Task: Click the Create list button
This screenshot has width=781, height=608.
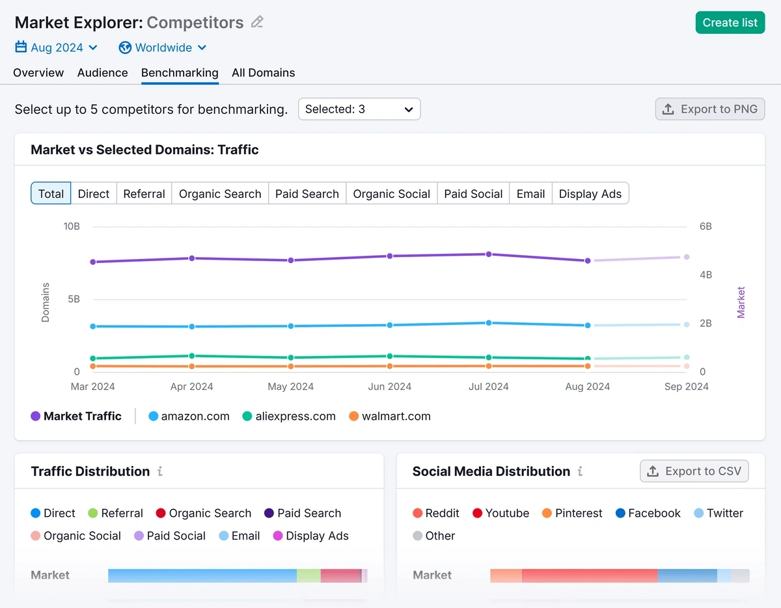Action: tap(730, 23)
